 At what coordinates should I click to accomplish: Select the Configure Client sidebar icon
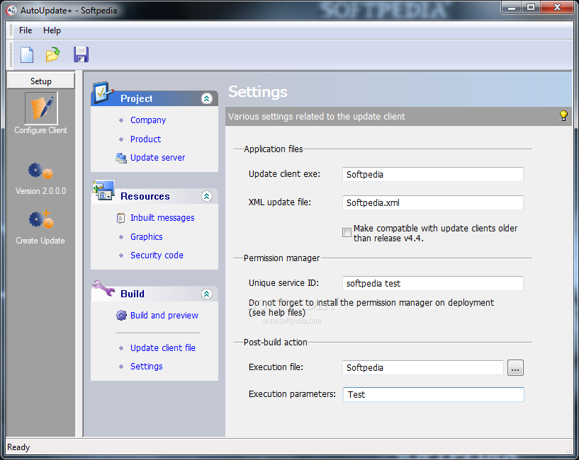[x=41, y=108]
